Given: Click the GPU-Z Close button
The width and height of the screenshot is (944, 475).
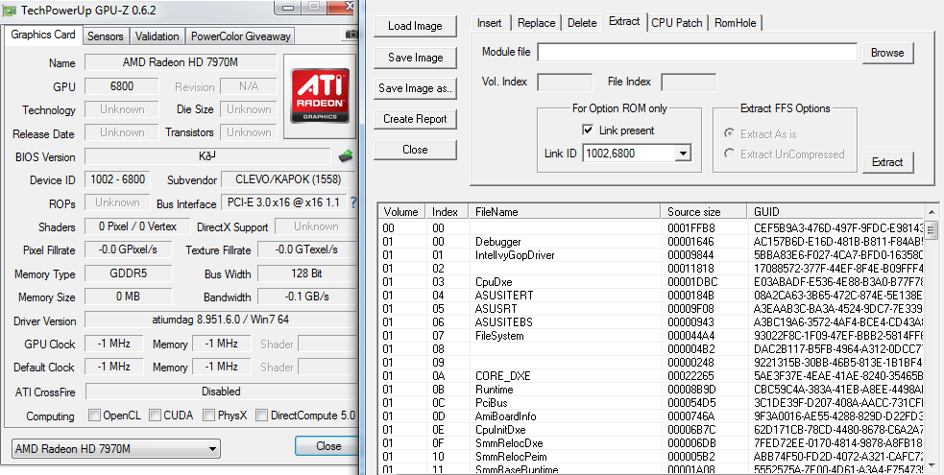Looking at the screenshot, I should (328, 445).
